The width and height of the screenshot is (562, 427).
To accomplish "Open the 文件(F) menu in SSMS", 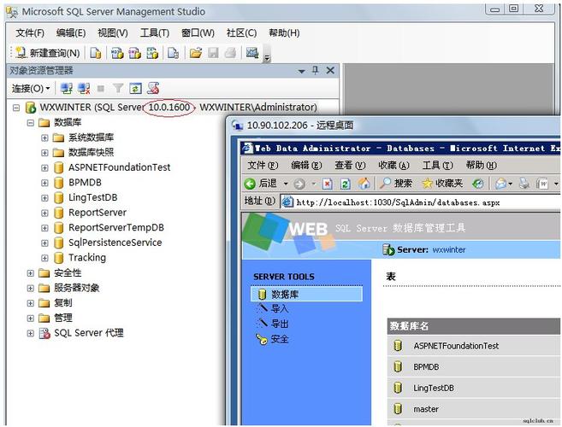I will 30,33.
